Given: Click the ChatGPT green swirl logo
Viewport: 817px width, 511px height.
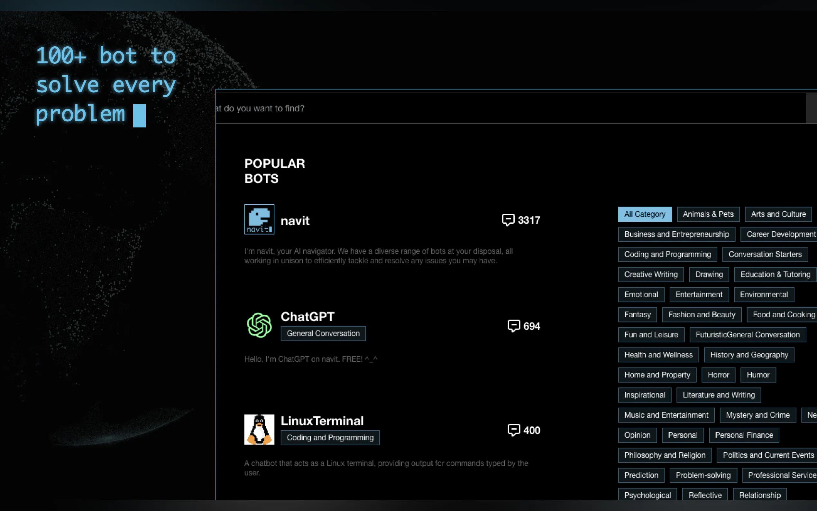Looking at the screenshot, I should 259,325.
